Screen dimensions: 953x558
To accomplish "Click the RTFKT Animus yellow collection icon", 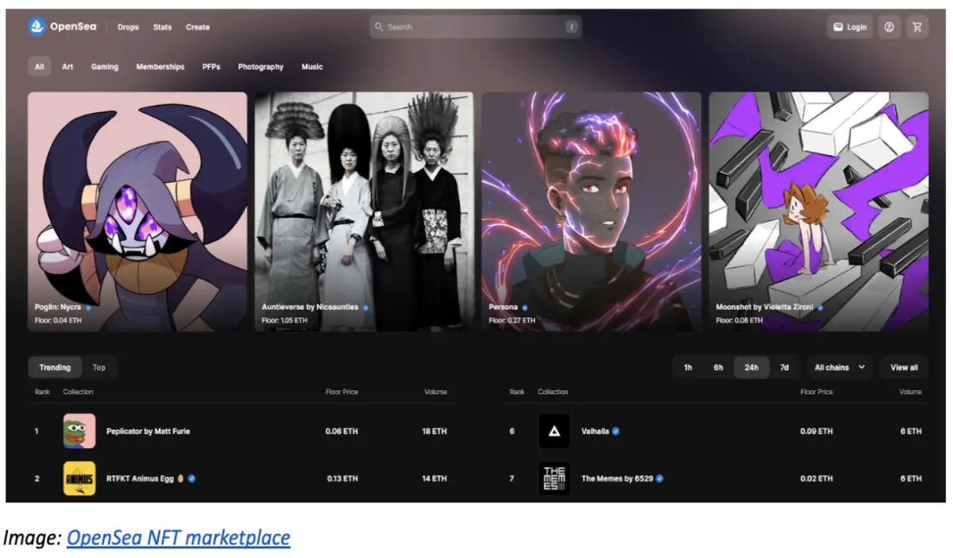I will click(79, 479).
